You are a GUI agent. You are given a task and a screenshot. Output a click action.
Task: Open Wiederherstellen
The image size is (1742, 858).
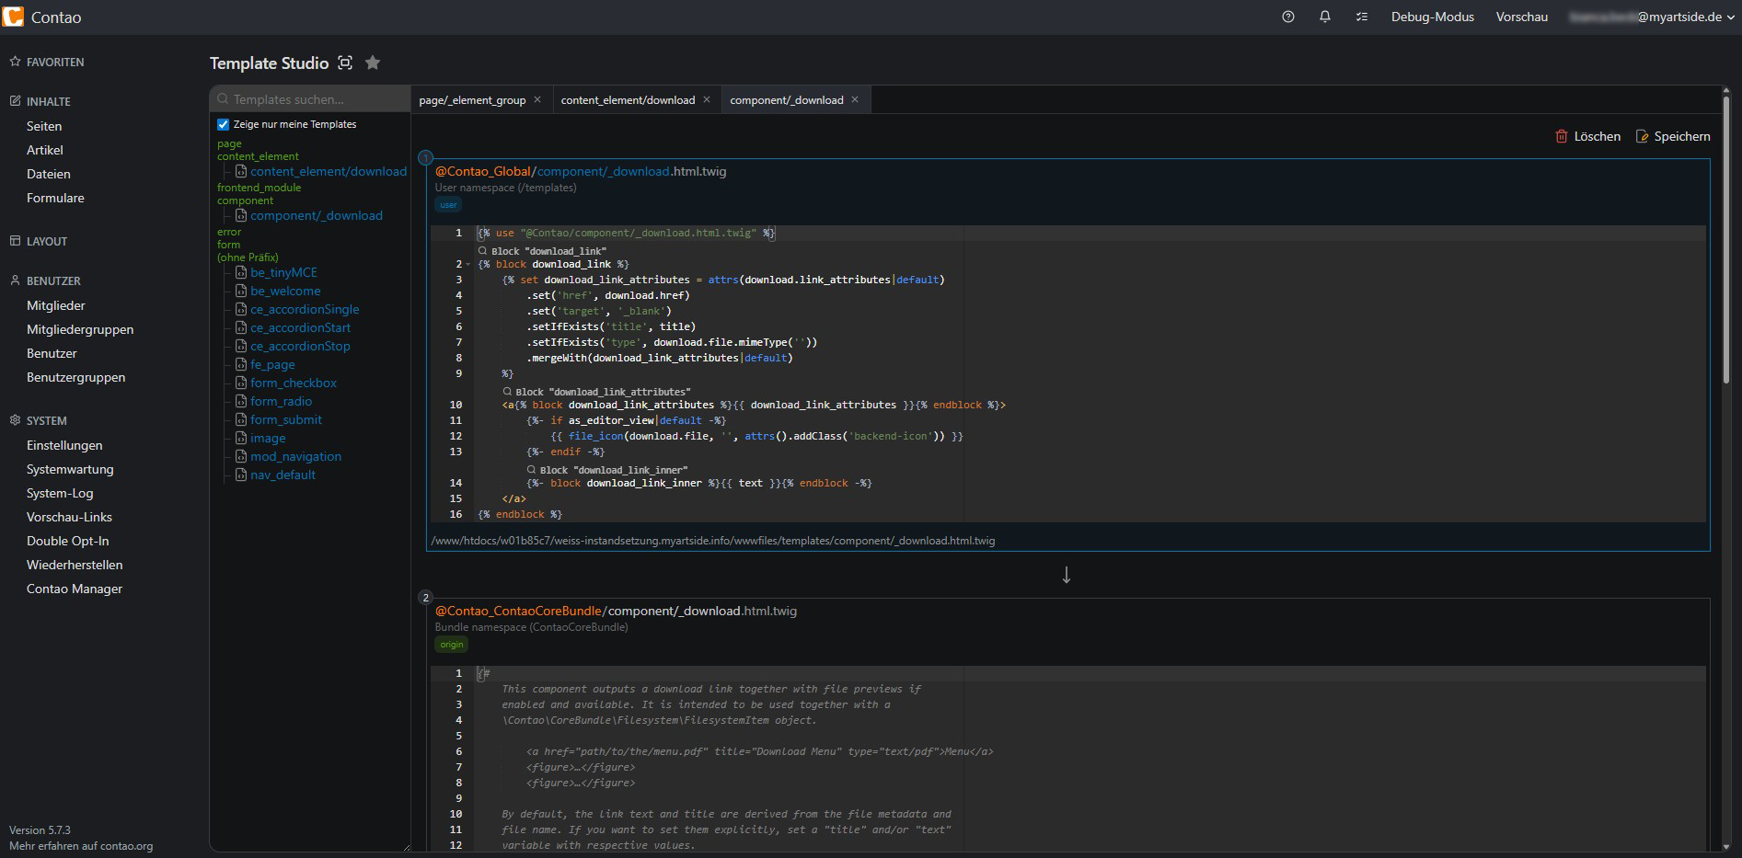pos(75,565)
